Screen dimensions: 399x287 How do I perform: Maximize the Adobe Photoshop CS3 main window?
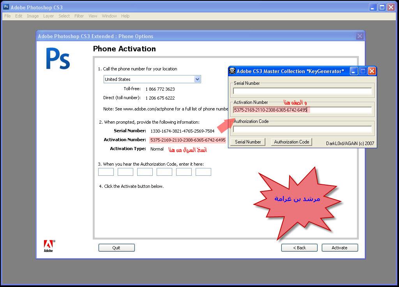[382, 7]
